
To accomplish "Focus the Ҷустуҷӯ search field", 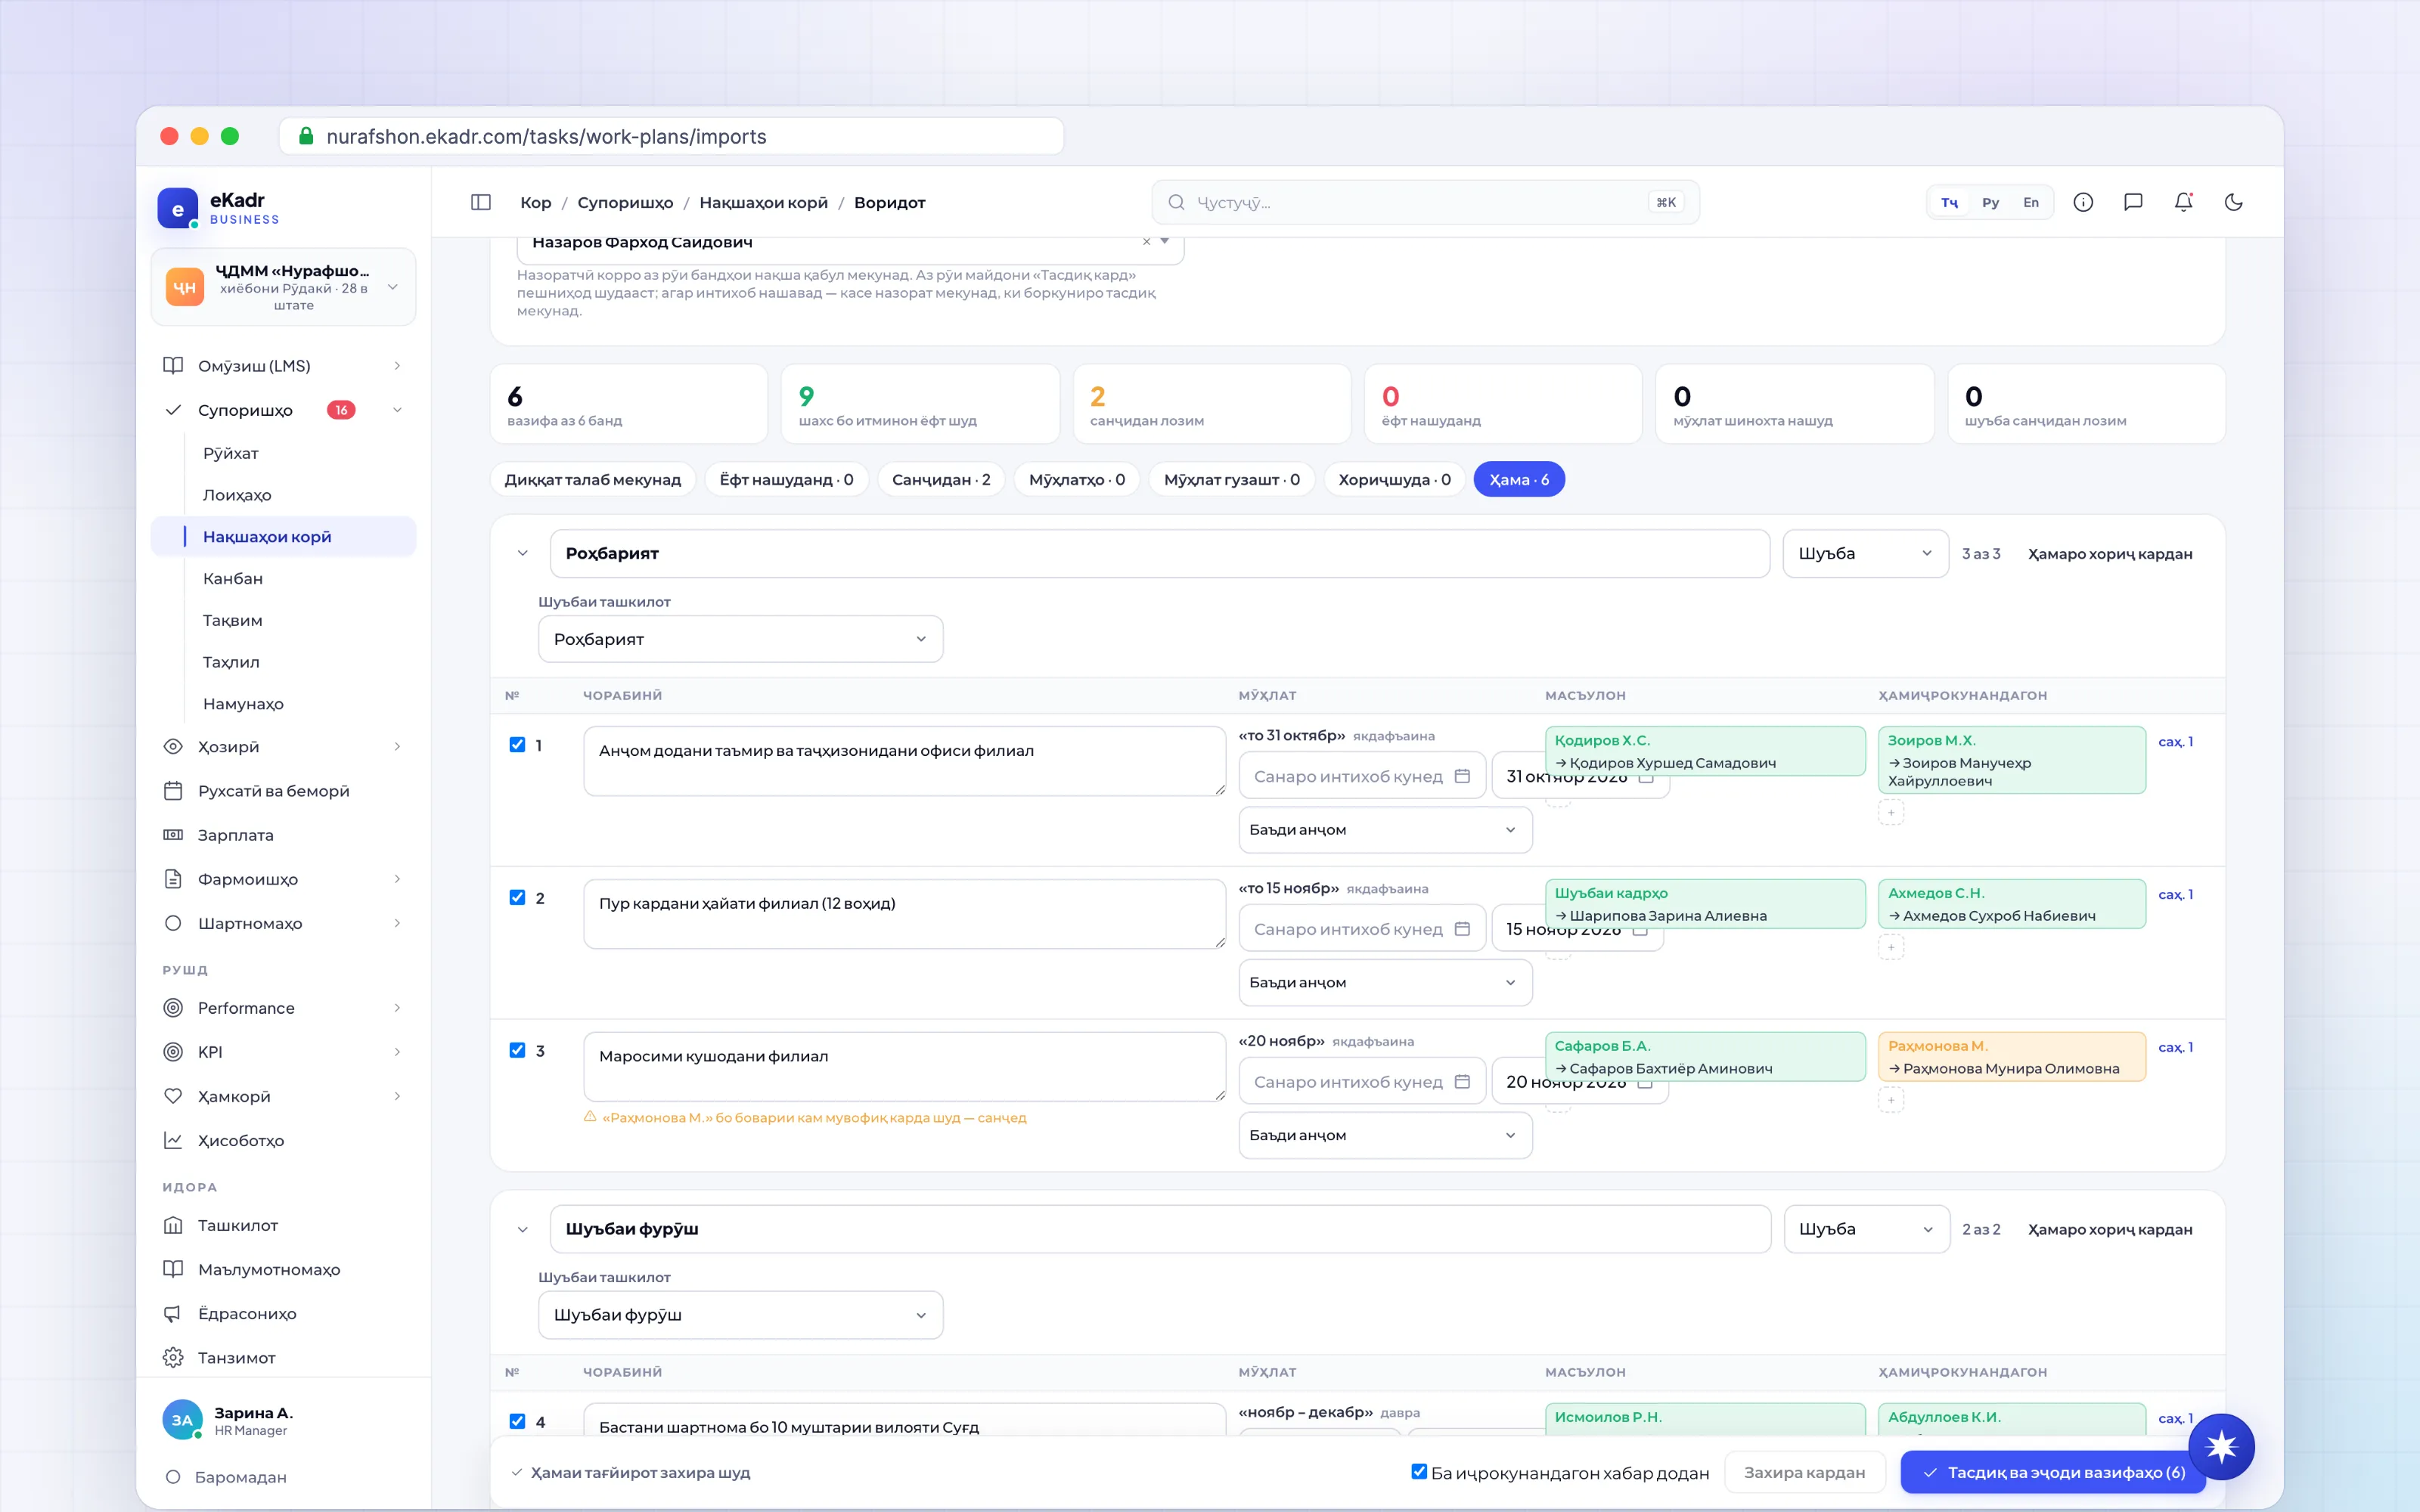I will (1425, 202).
